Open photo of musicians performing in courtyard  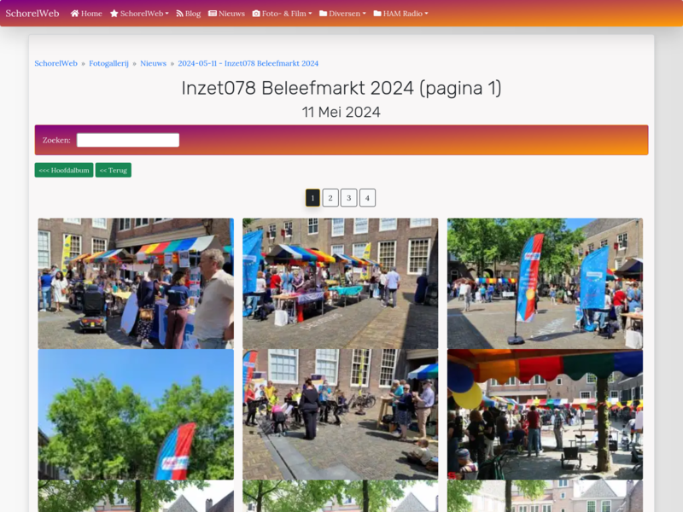(340, 415)
